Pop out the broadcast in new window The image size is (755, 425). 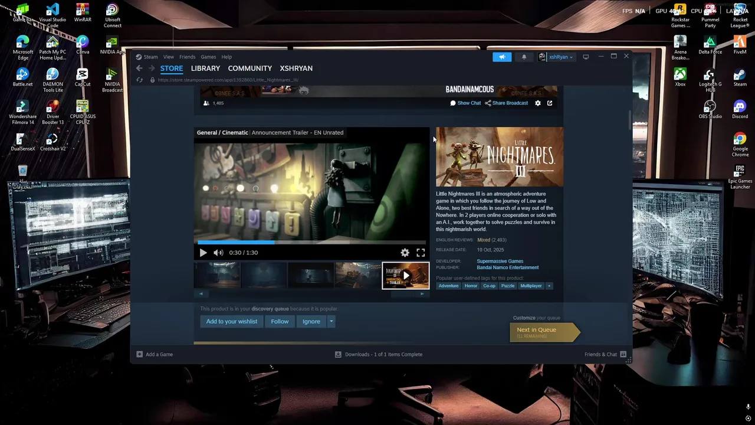(549, 103)
